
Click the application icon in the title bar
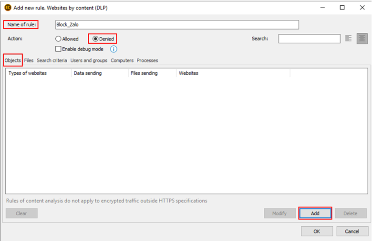point(7,8)
